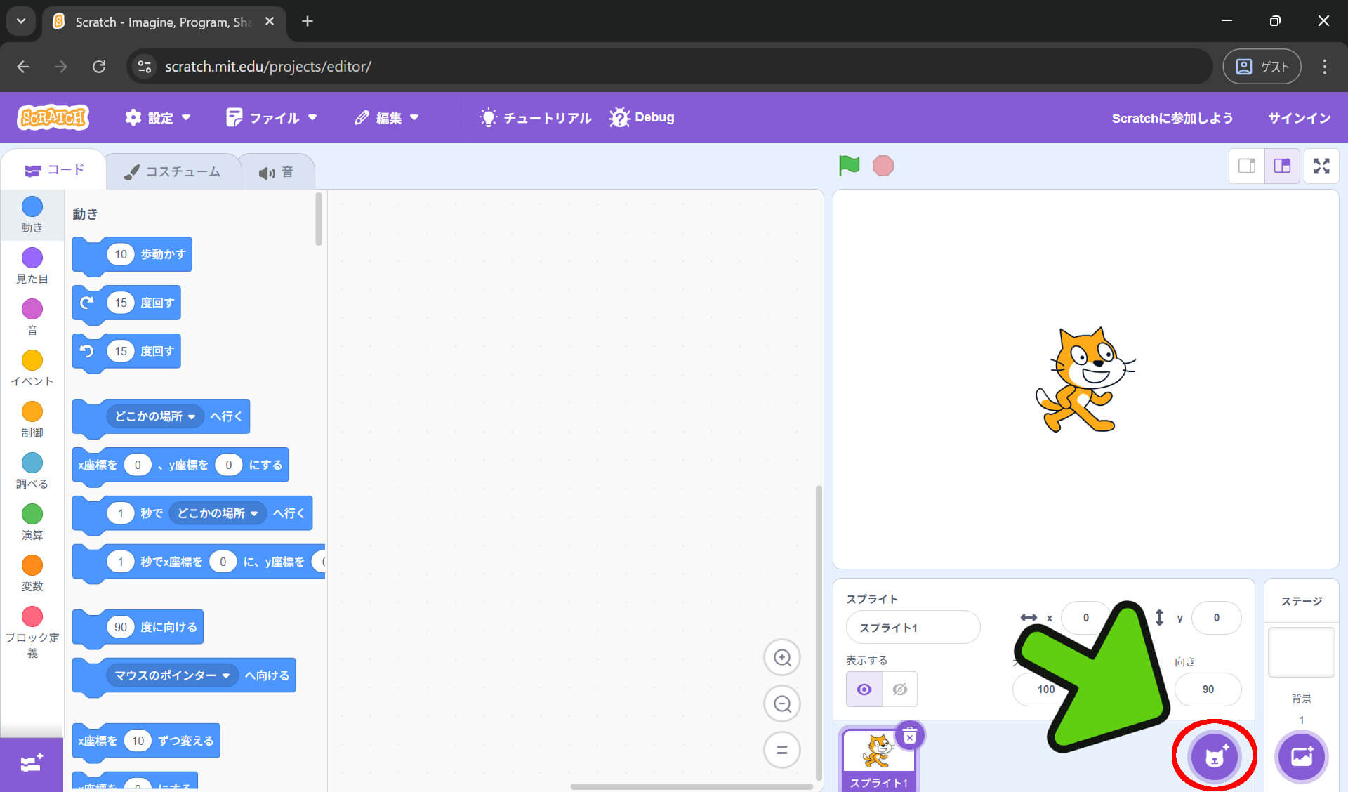Click the add backdrop icon
This screenshot has width=1348, height=792.
coord(1301,756)
